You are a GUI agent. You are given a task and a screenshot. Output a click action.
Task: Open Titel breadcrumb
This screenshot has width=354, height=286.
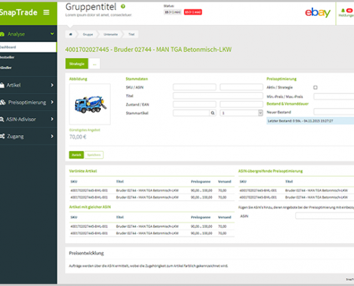(x=132, y=34)
